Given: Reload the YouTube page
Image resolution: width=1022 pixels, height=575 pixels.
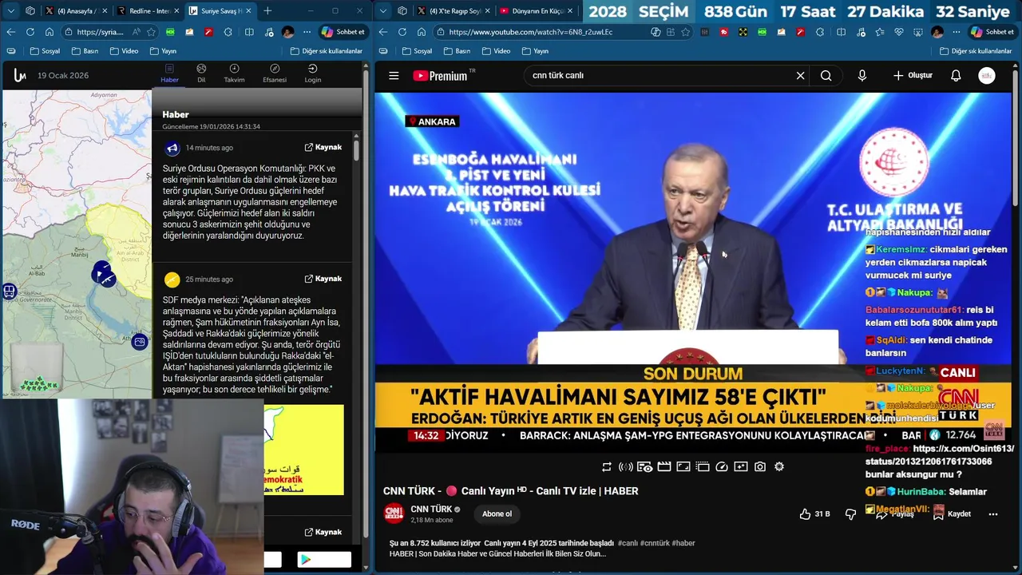Looking at the screenshot, I should tap(402, 32).
